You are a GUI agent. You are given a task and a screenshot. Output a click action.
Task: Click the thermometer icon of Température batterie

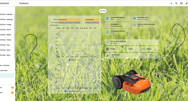(107, 32)
